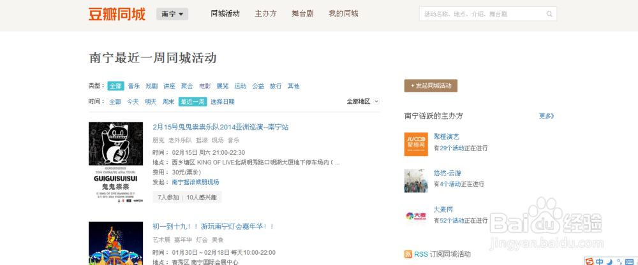Image resolution: width=638 pixels, height=265 pixels.
Task: Click the Sogou input method S icon
Action: pos(590,261)
